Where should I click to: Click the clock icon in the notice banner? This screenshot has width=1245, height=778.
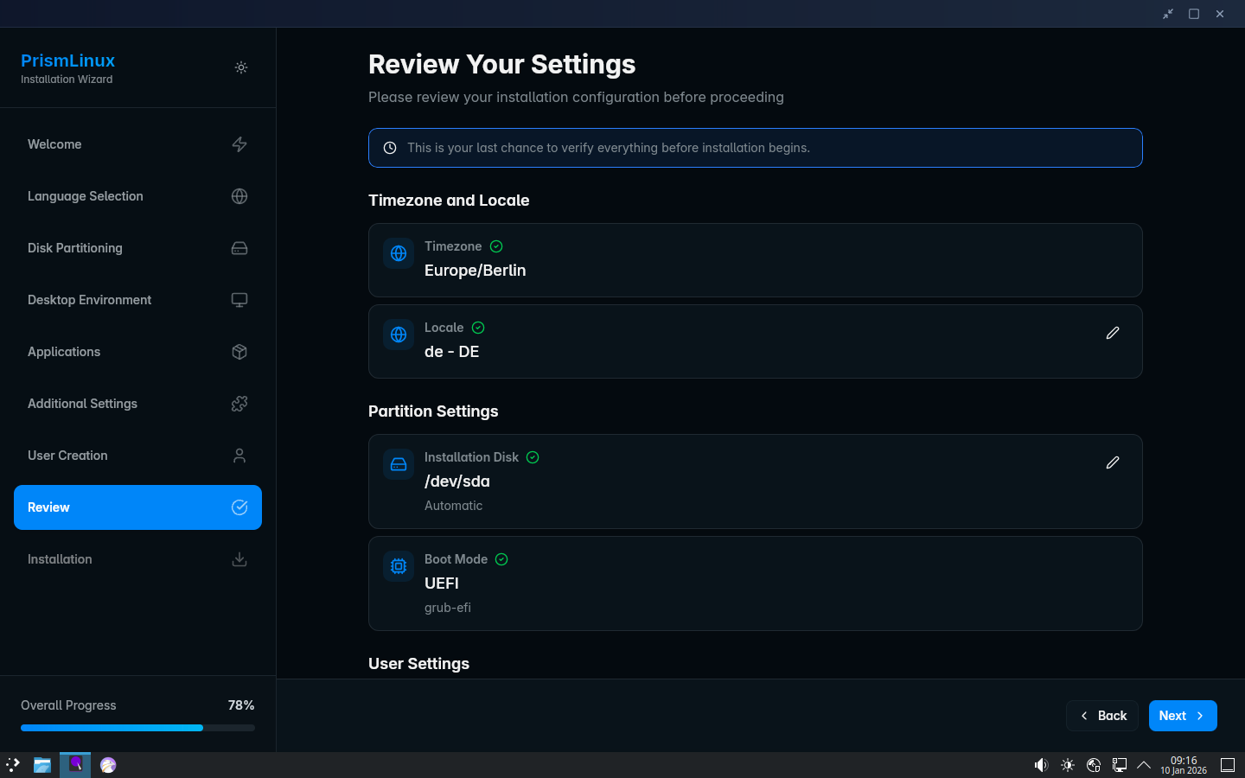390,148
